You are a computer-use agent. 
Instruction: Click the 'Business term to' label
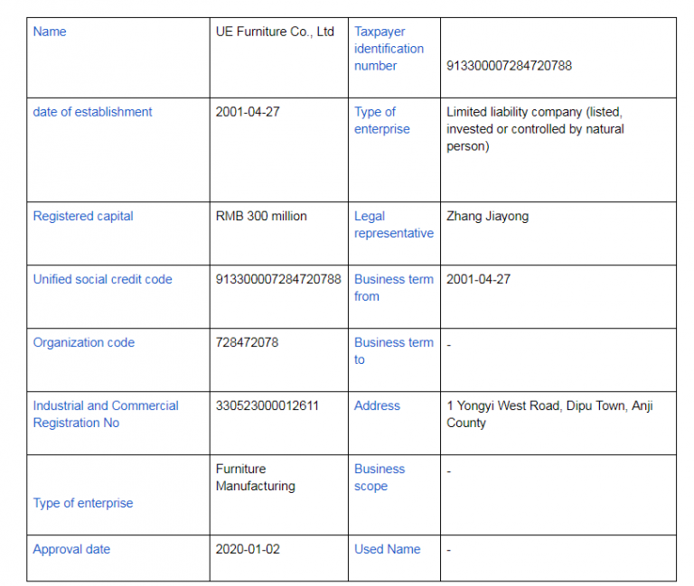click(394, 351)
